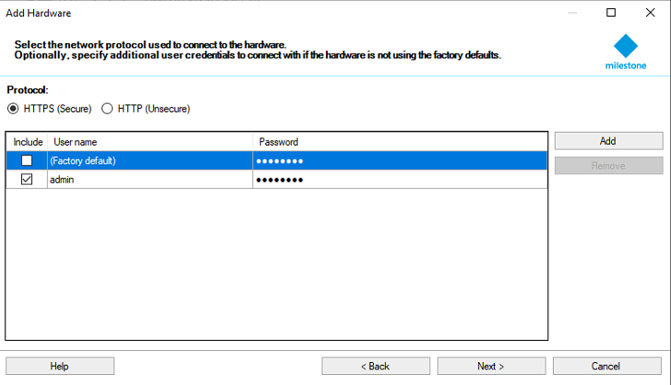Minimize the Add Hardware window
Viewport: 671px width, 385px height.
[x=569, y=13]
